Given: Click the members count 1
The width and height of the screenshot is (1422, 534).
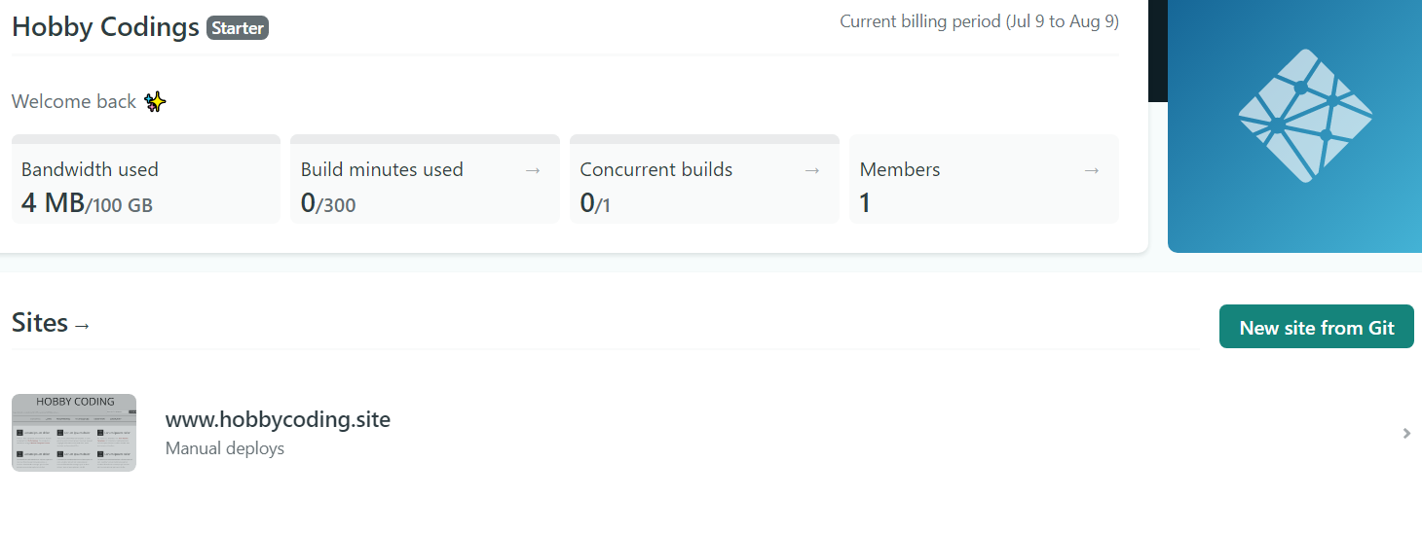Looking at the screenshot, I should 865,203.
